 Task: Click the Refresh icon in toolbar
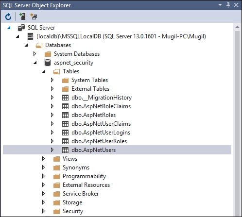click(8, 17)
